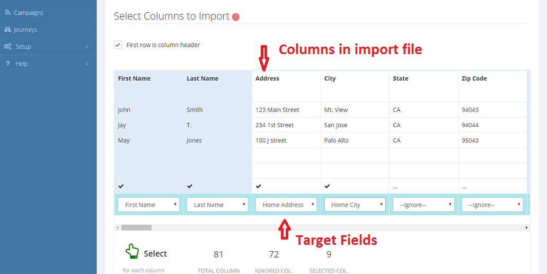The image size is (547, 274).
Task: Click the Campaigns RSS icon in sidebar
Action: coord(7,13)
